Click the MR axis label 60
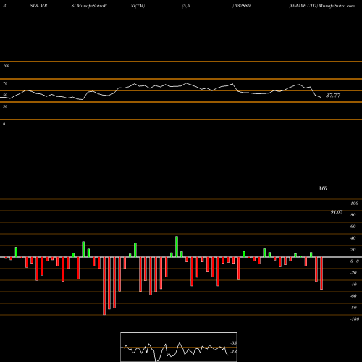Viewport: 362px width, 362px height. [x=353, y=227]
